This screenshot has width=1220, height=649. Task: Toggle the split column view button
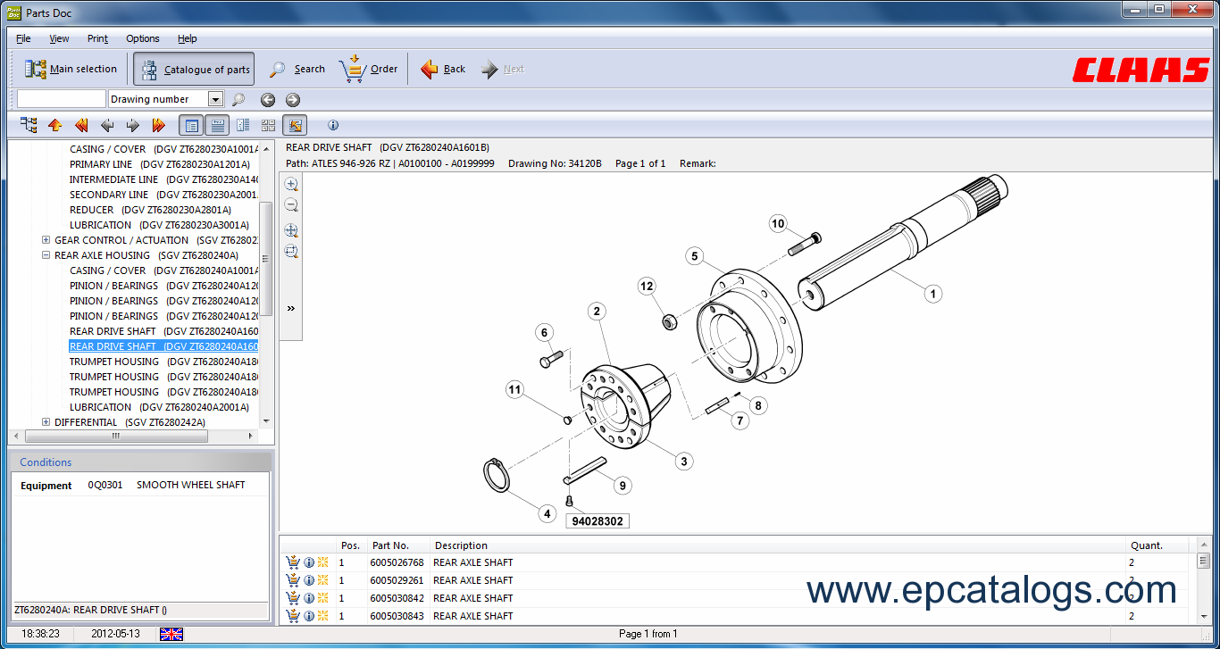click(x=243, y=125)
